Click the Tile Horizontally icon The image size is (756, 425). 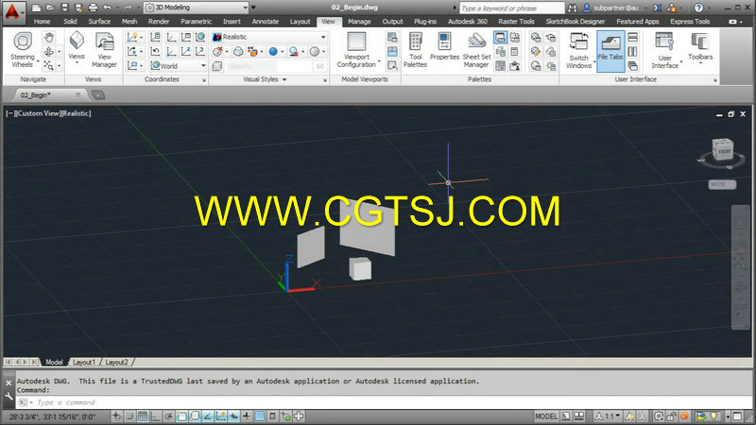point(632,37)
